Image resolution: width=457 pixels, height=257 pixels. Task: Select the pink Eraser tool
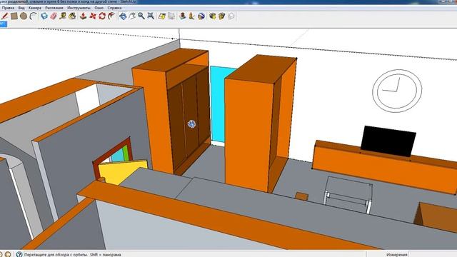tap(54, 16)
